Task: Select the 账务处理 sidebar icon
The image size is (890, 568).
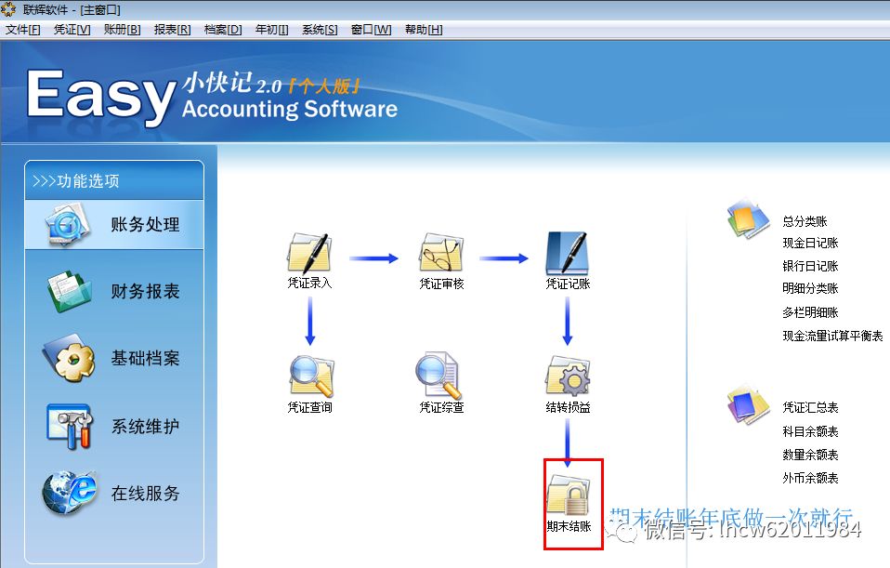Action: [x=67, y=225]
